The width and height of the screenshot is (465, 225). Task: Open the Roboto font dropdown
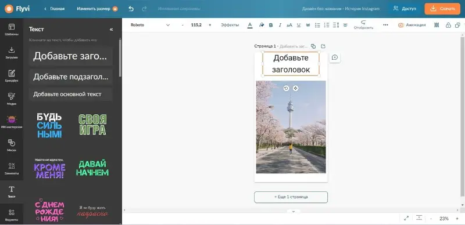(x=150, y=25)
